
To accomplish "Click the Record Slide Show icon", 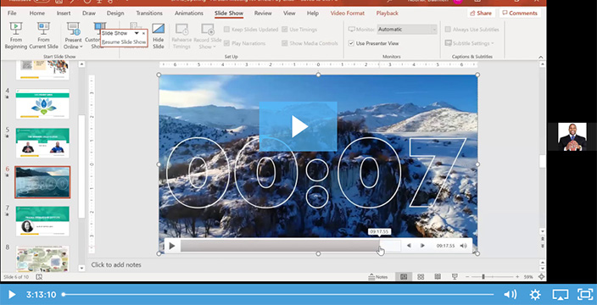I will click(208, 30).
